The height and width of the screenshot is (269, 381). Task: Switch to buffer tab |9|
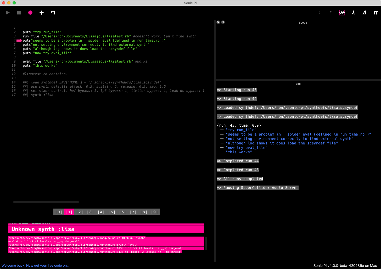coord(154,212)
